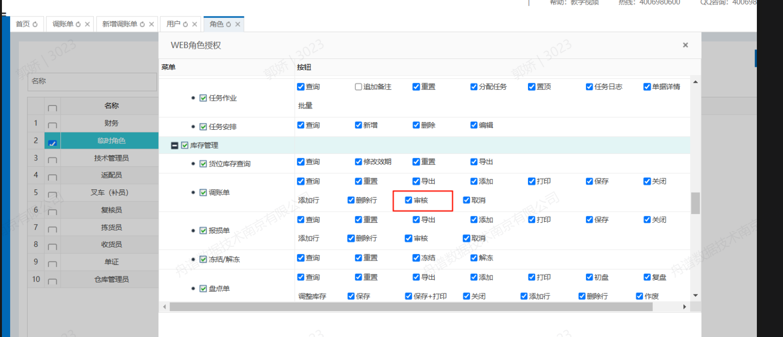
Task: Select the 仓库管理员 role row
Action: [111, 279]
